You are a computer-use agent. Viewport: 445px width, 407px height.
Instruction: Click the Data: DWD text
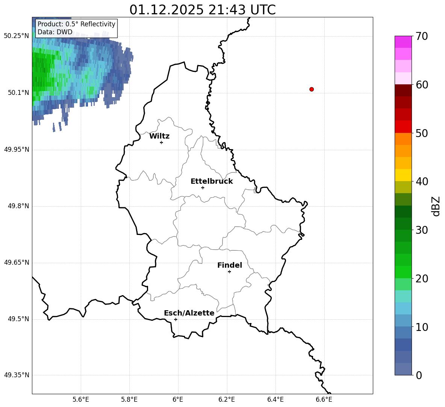point(55,32)
